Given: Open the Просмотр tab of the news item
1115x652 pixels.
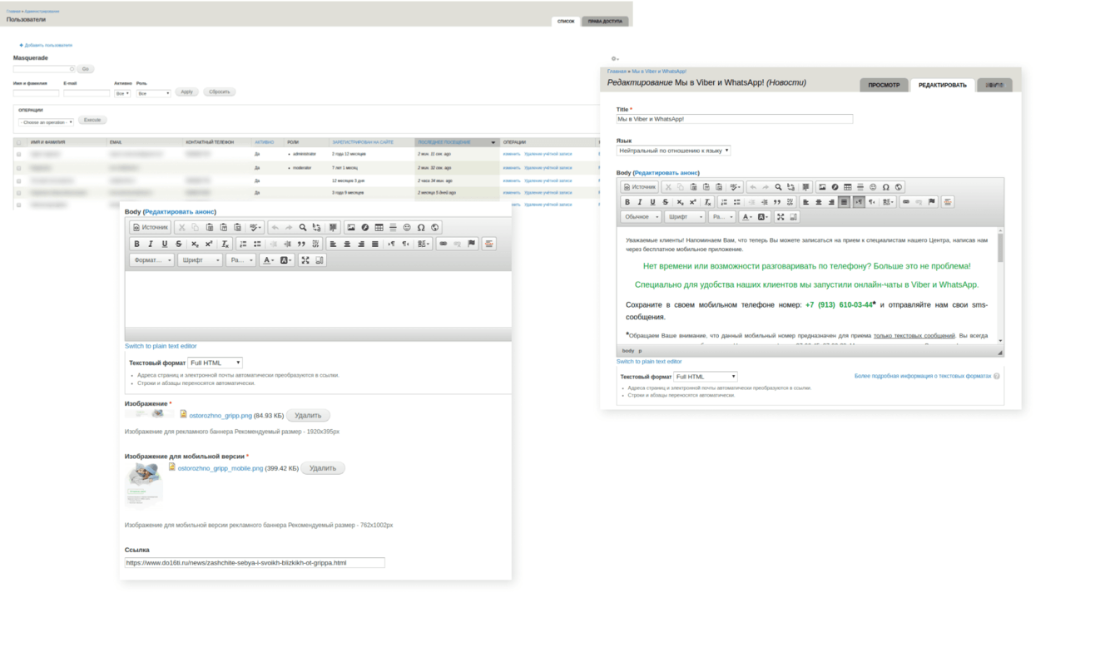Looking at the screenshot, I should point(884,85).
